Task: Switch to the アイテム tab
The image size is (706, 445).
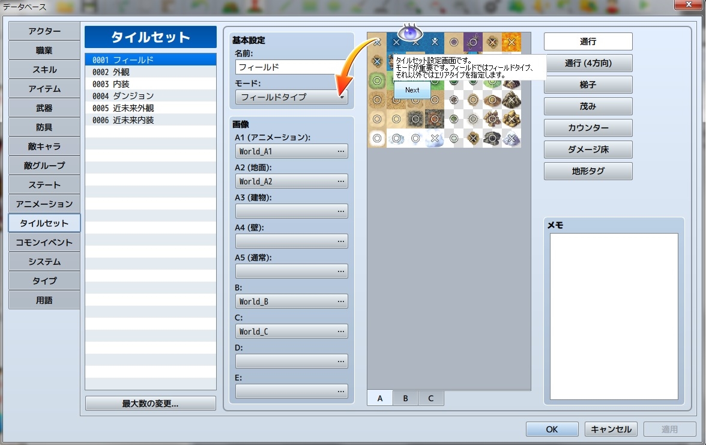Action: tap(44, 89)
